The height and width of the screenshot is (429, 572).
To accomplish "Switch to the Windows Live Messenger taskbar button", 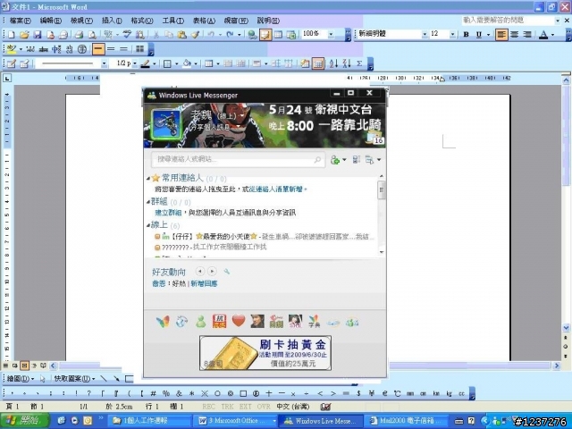I will pyautogui.click(x=322, y=421).
